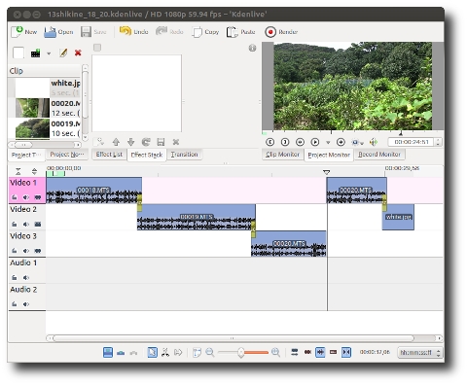Redo the last undone action

162,31
